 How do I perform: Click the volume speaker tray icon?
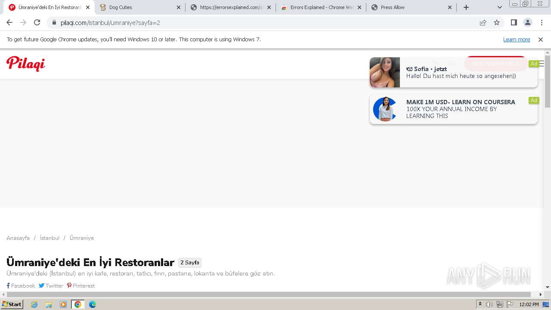489,304
